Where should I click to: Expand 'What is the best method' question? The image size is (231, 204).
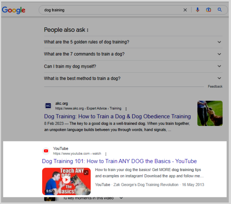(133, 78)
